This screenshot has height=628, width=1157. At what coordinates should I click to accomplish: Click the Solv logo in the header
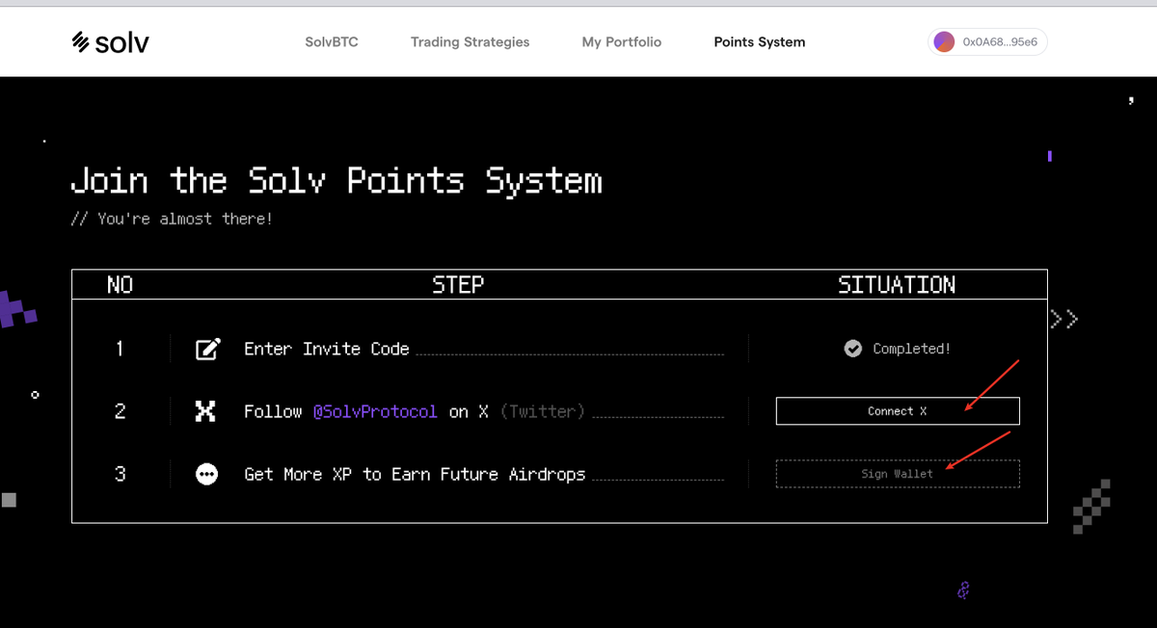point(111,41)
